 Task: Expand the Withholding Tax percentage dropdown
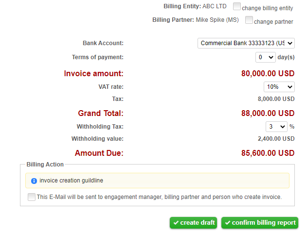276,127
